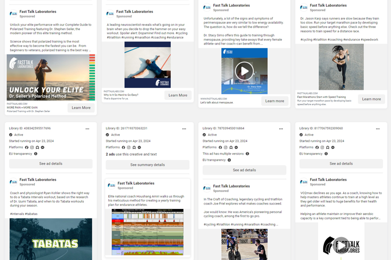Click Audience Network icon for Library ID ending 7696
391x260 pixels.
pyautogui.click(x=37, y=147)
